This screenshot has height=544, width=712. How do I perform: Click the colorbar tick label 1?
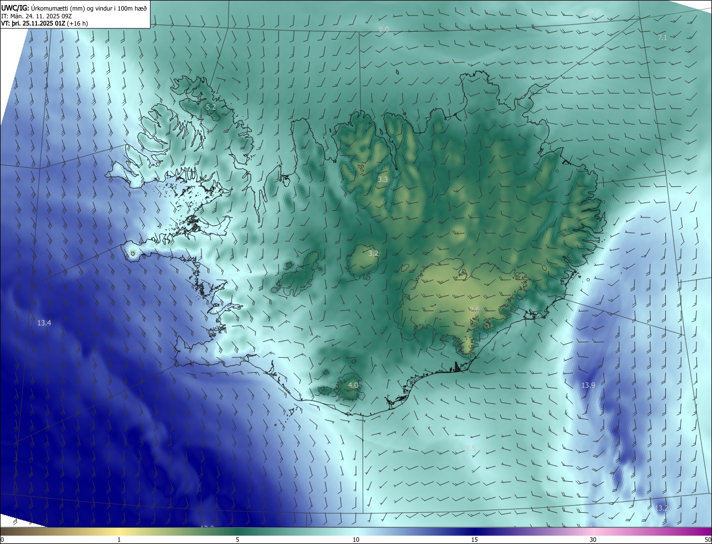click(x=119, y=540)
